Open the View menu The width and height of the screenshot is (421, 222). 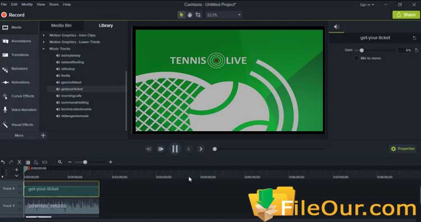[41, 4]
